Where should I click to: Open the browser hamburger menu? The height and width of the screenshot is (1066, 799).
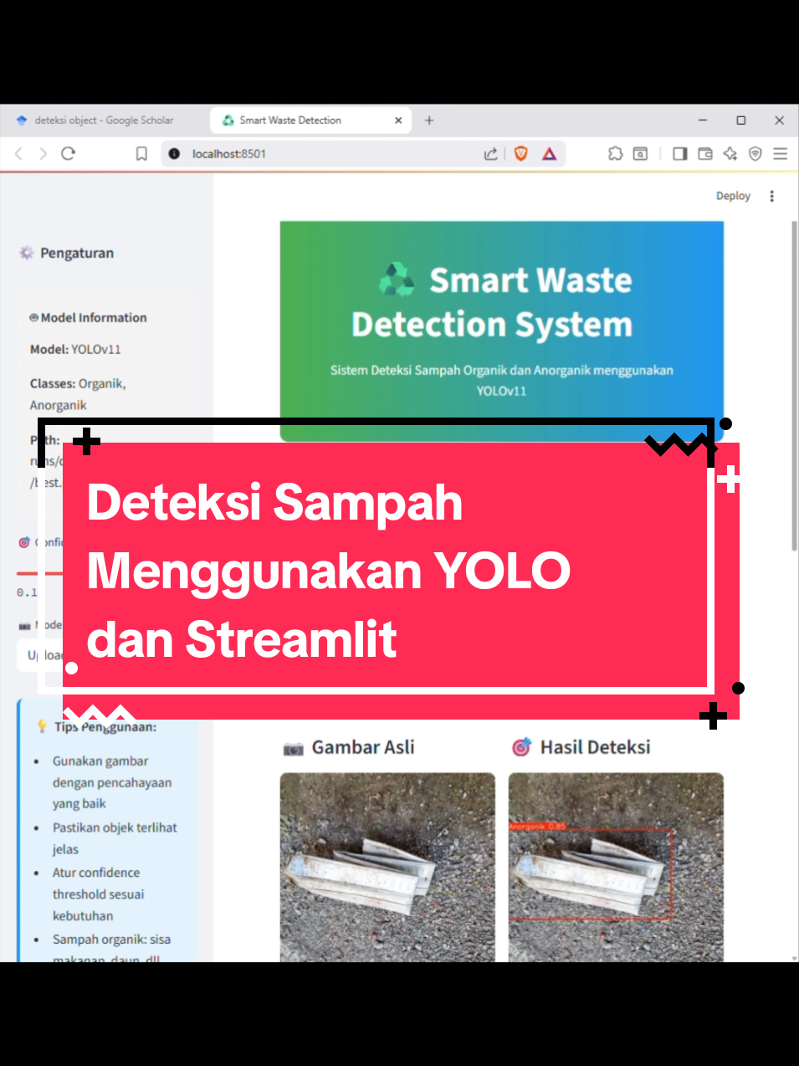pos(780,154)
